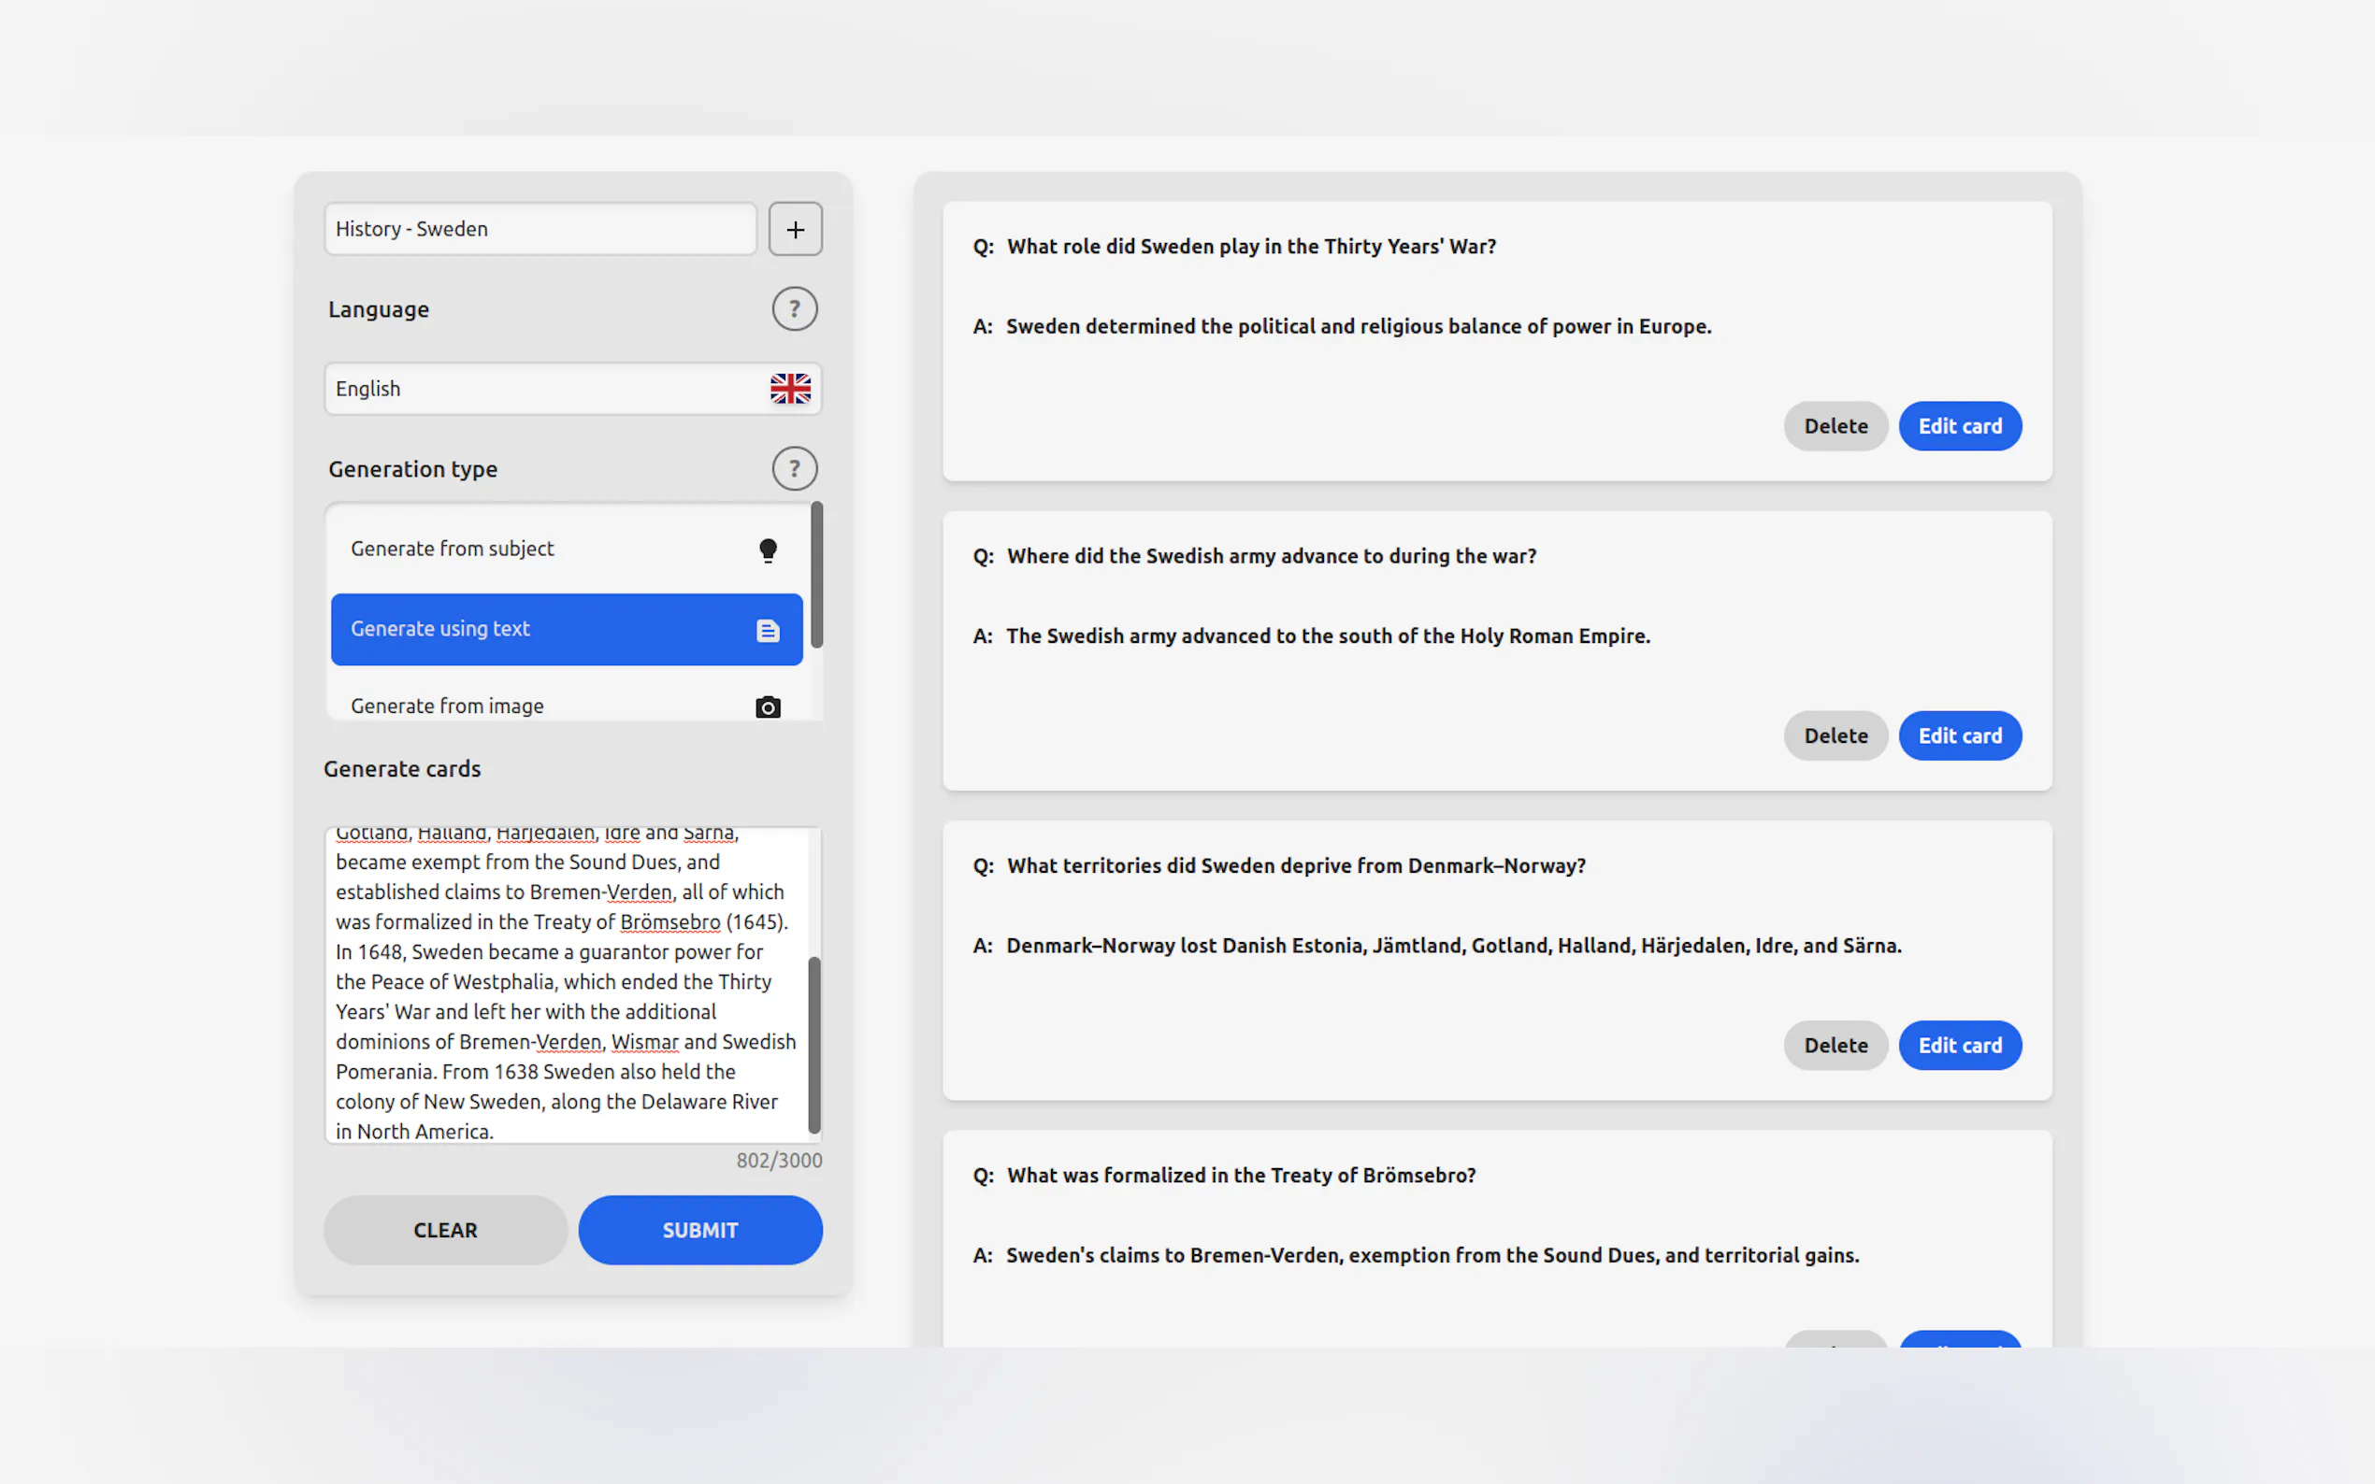This screenshot has width=2375, height=1484.
Task: Click the generation type list scrollbar
Action: [816, 575]
